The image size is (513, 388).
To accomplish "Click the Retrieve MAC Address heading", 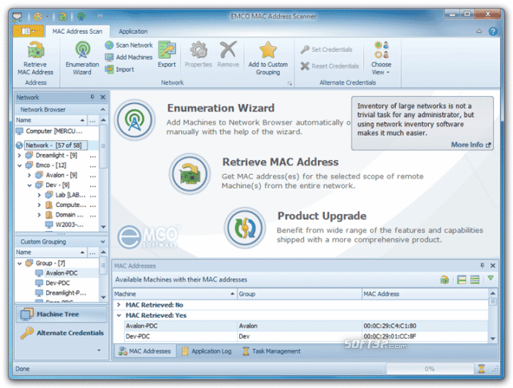I will 280,162.
